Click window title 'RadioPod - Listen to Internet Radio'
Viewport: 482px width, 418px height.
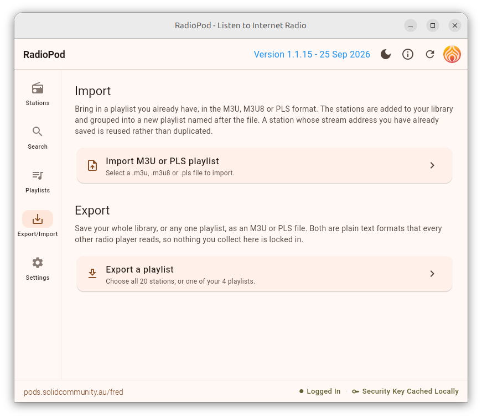tap(240, 25)
